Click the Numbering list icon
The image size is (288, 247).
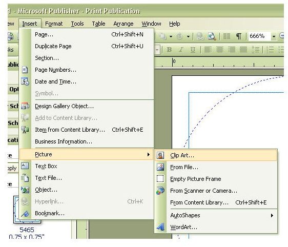point(270,50)
